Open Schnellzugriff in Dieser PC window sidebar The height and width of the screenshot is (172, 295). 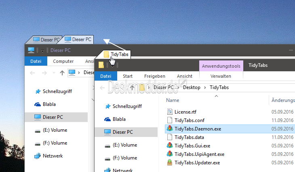pos(57,91)
